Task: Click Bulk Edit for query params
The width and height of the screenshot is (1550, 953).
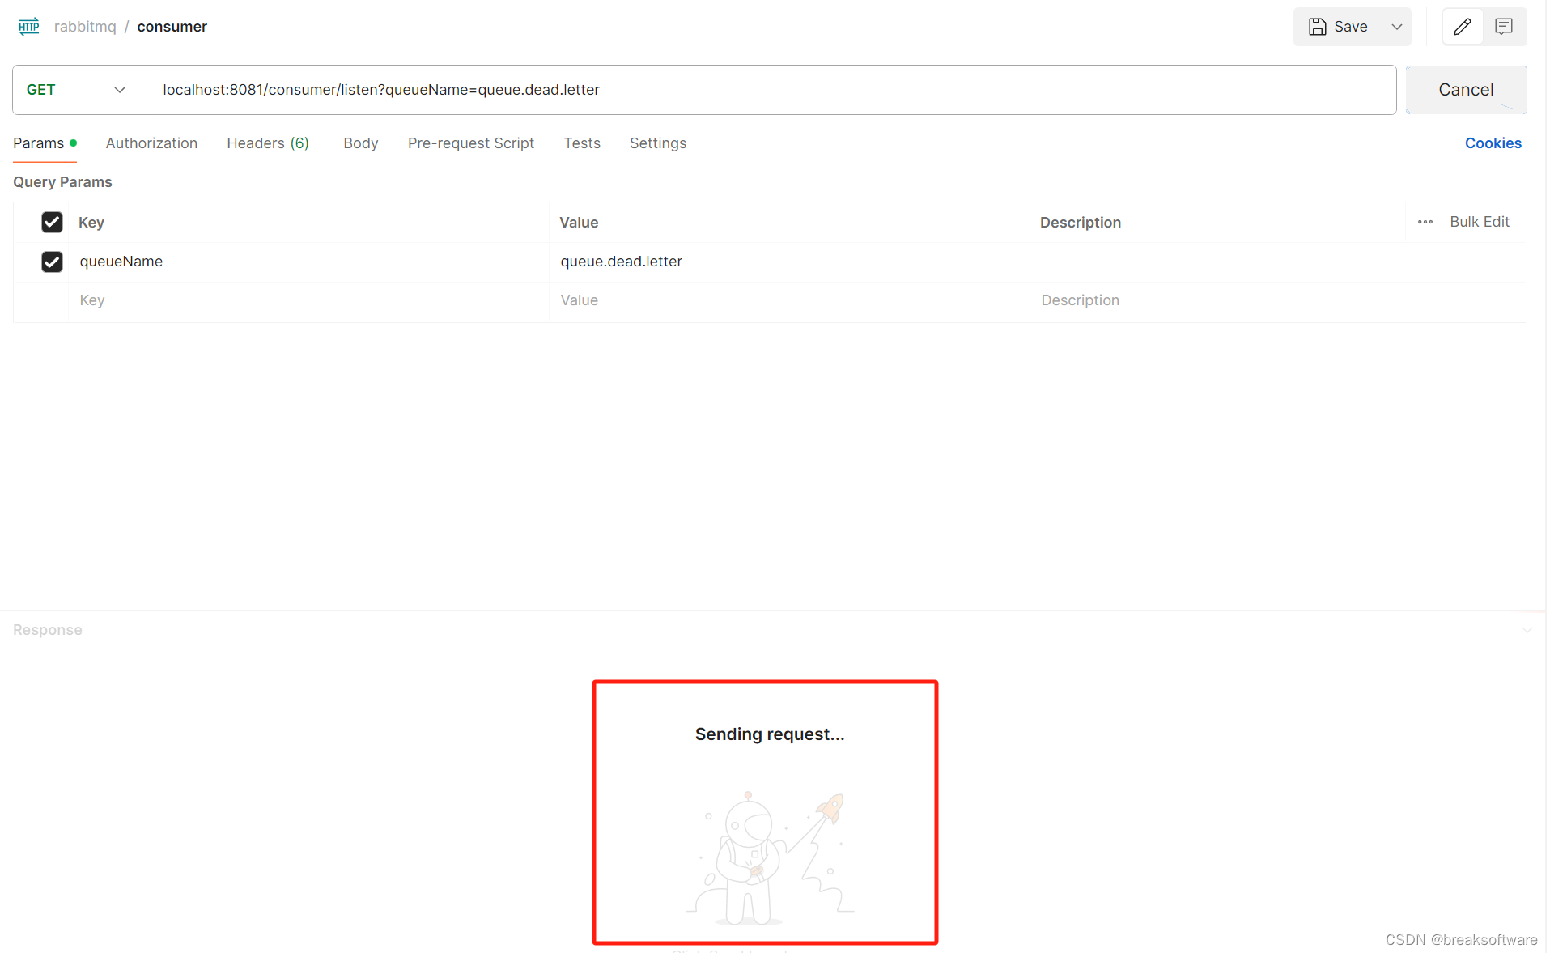Action: pyautogui.click(x=1479, y=222)
